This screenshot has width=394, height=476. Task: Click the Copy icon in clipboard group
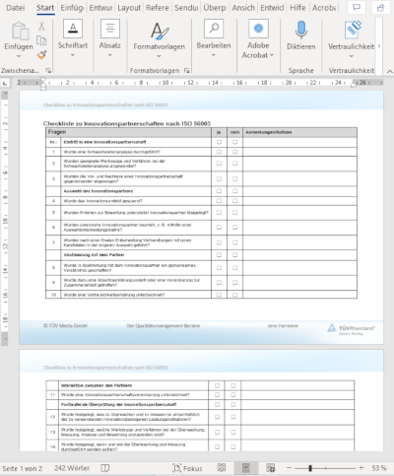pos(41,40)
